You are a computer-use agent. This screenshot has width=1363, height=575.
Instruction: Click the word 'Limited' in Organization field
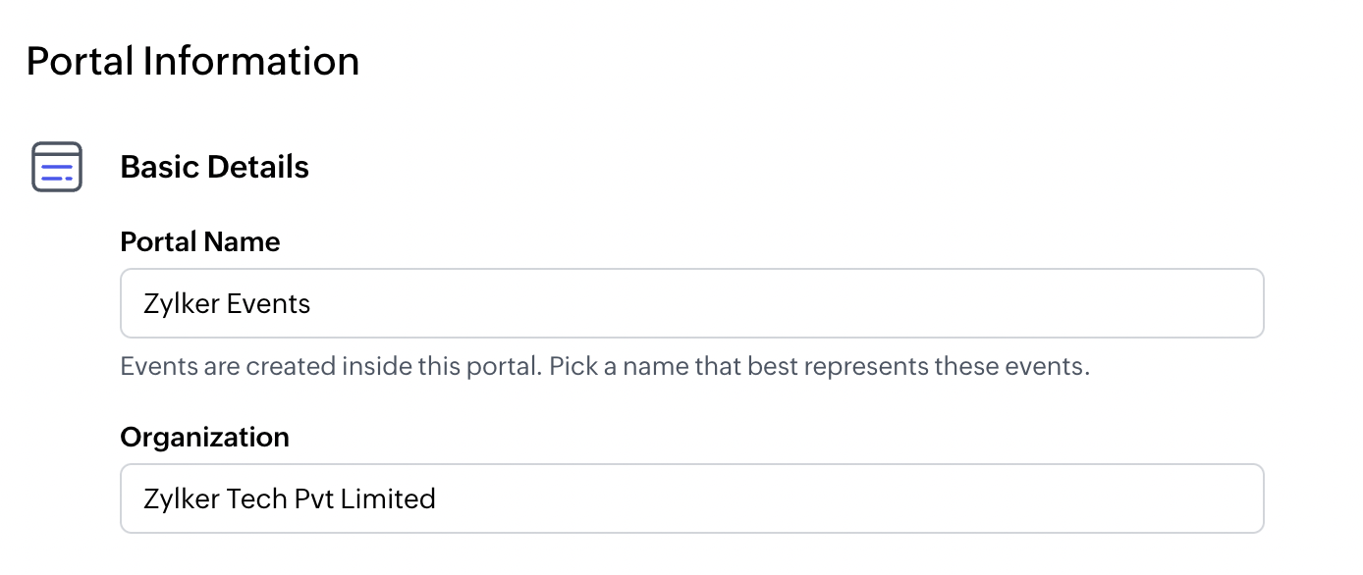388,499
